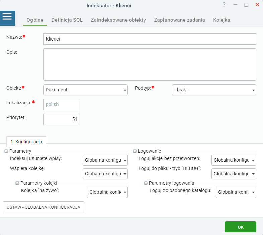Click the Lokalizacja field with polish

[x=62, y=104]
